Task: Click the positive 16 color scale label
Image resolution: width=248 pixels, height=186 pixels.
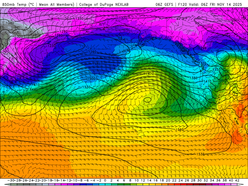Action: click(156, 180)
